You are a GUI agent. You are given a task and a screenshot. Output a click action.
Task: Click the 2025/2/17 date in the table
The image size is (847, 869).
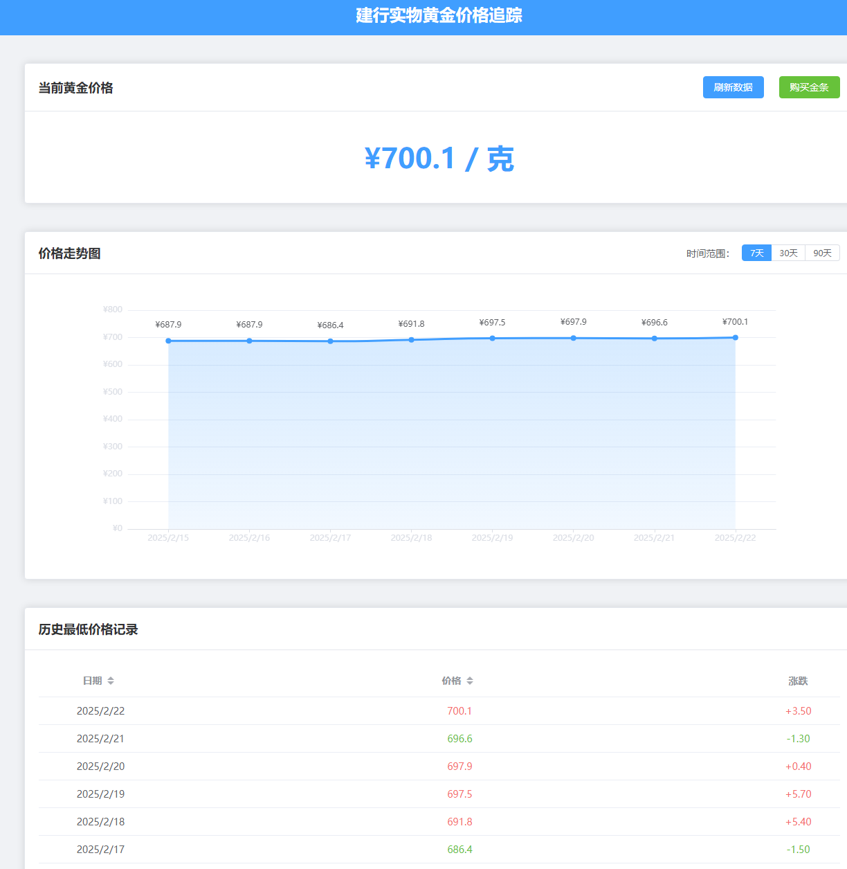coord(100,850)
